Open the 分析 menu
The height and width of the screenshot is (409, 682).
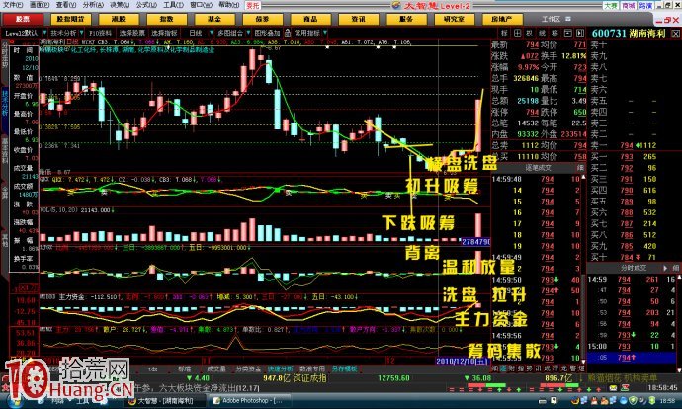(93, 5)
